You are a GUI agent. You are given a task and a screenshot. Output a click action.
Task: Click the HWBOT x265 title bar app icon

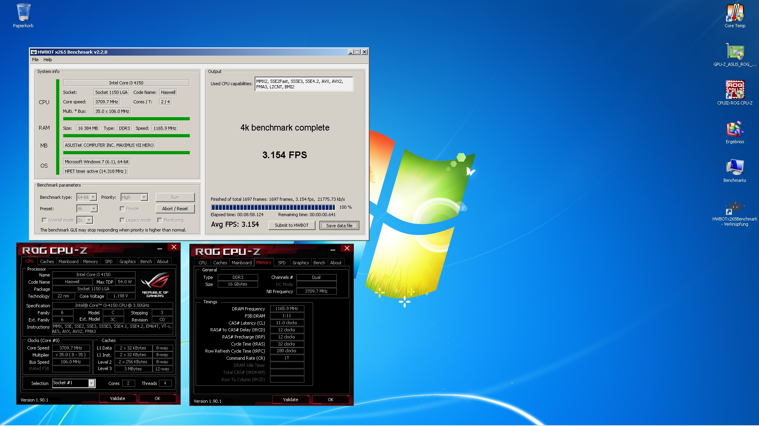[x=34, y=52]
